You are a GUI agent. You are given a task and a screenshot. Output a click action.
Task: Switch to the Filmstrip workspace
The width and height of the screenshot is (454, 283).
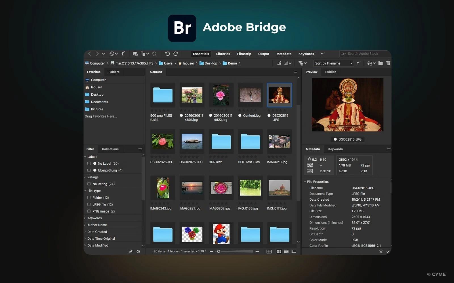coord(244,54)
